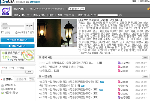The image size is (150, 101).
Task: Click the flower icon beside visage in 2차명단 row
Action: (119, 94)
